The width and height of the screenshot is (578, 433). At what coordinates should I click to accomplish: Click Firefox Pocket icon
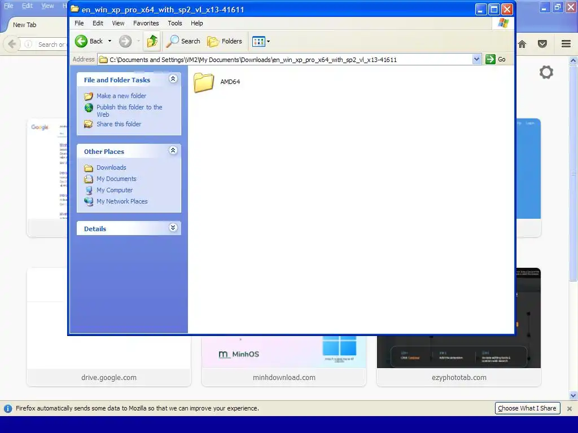[x=542, y=44]
